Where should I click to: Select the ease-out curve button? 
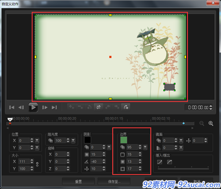pos(170,162)
